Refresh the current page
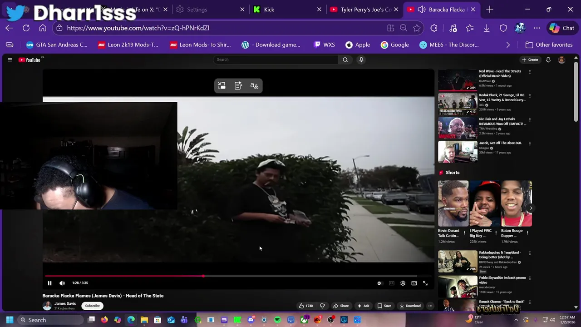Viewport: 581px width, 327px height. coord(26,28)
